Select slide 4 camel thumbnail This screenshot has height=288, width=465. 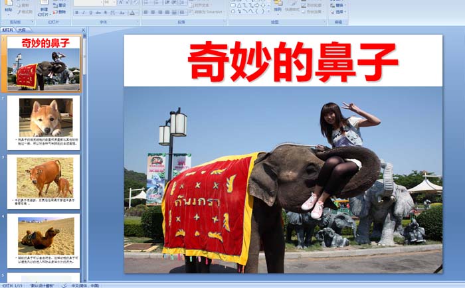[44, 241]
